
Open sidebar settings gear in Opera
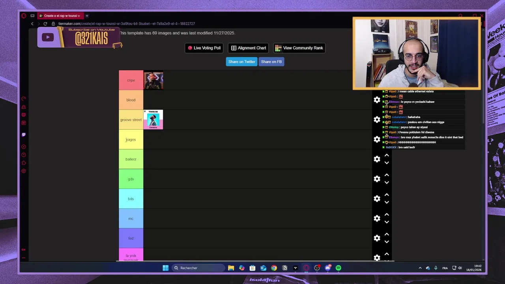point(24,171)
